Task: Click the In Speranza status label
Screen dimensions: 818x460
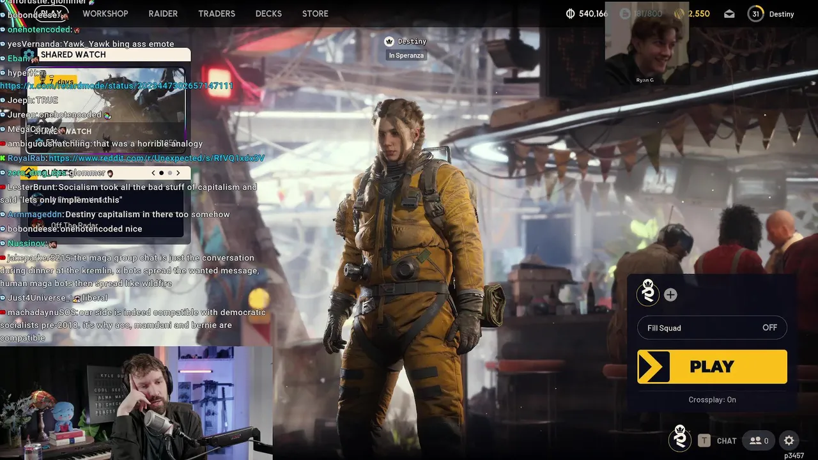Action: (406, 56)
